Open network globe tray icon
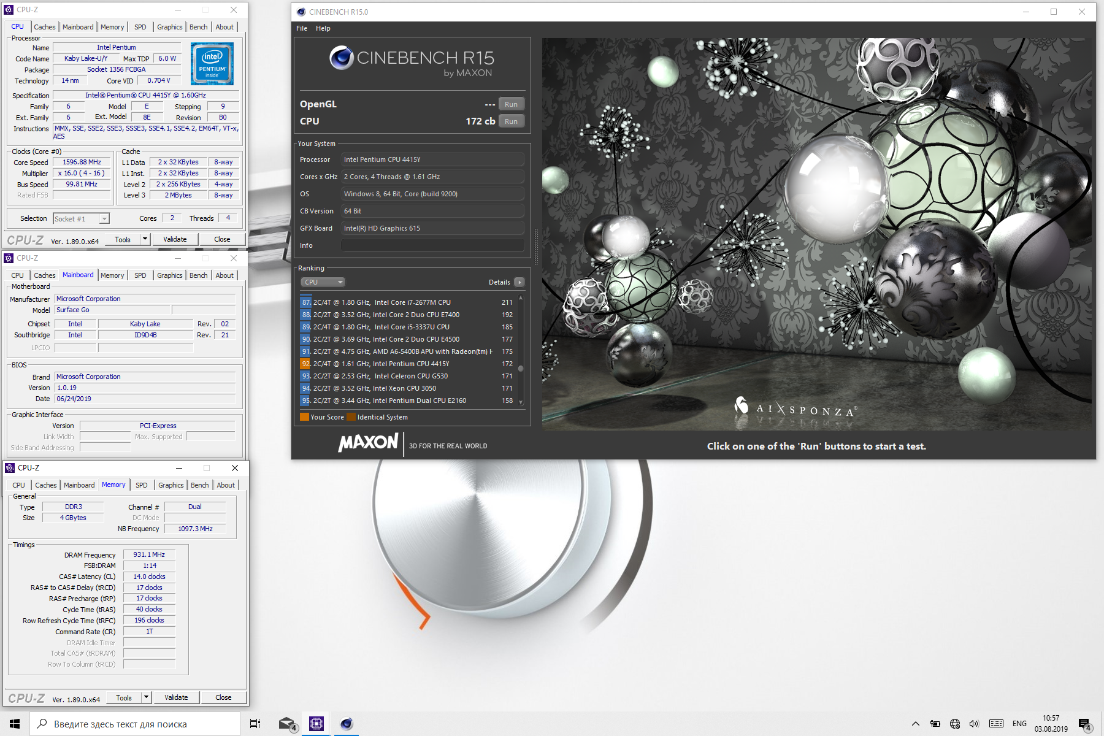Screen dimensions: 1104x736 [955, 724]
